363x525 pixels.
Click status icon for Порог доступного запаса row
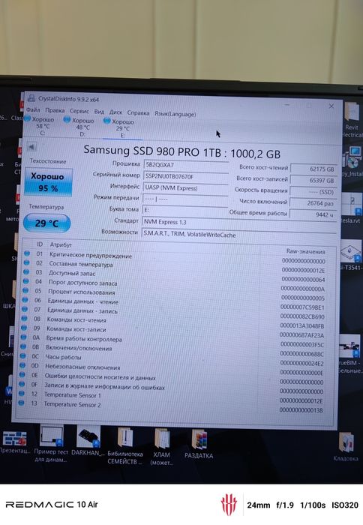pyautogui.click(x=26, y=281)
